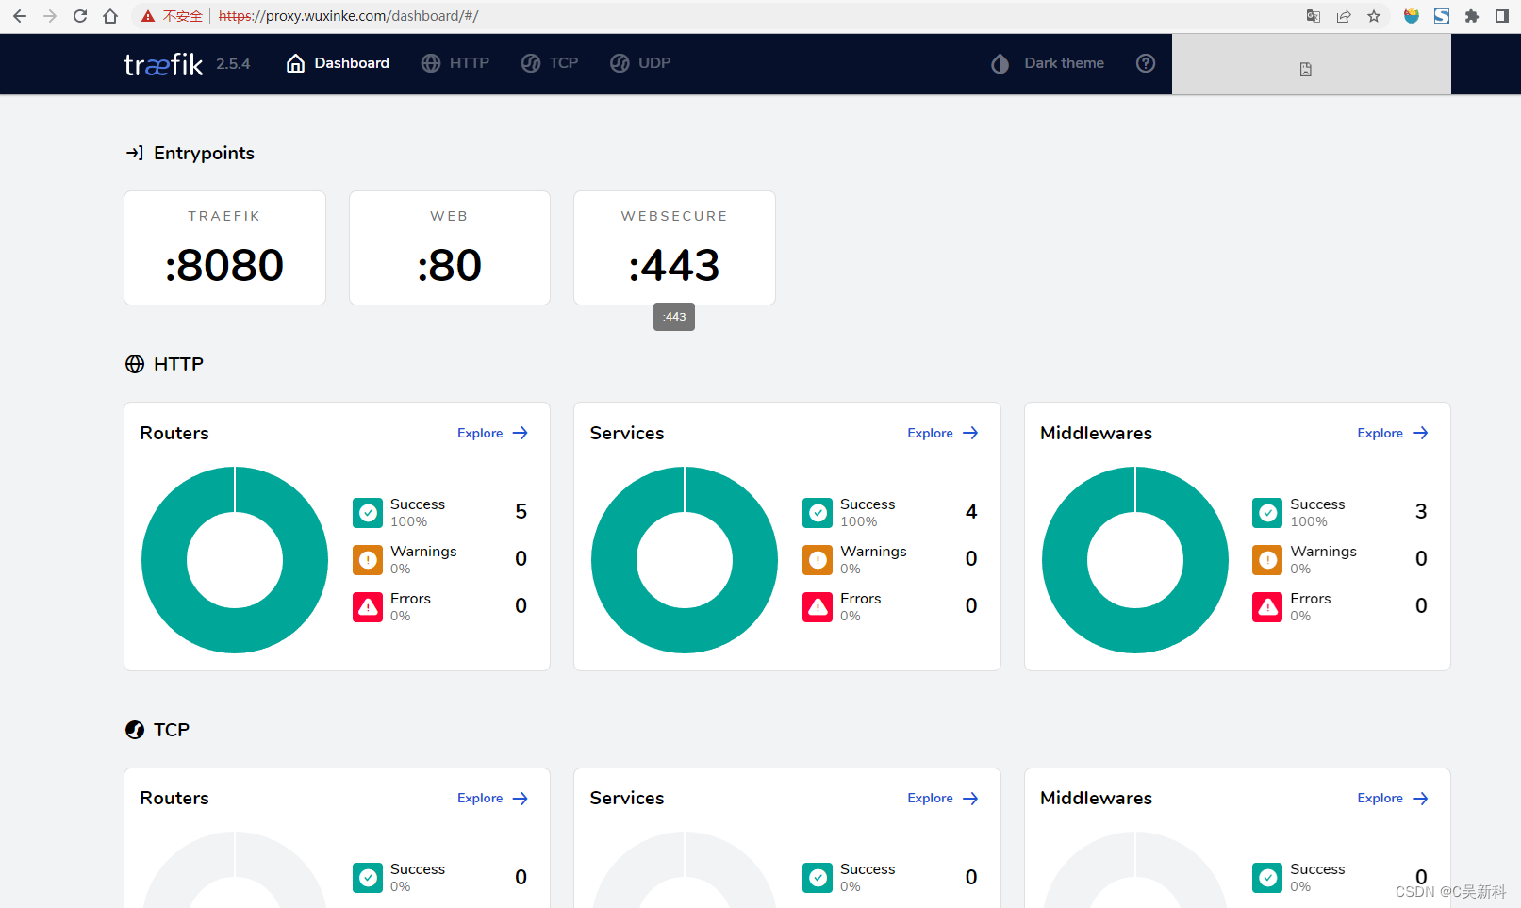
Task: Explore TCP Routers
Action: [x=493, y=798]
